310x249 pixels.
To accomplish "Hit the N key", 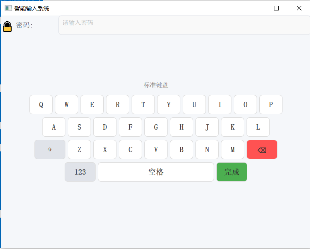I will pyautogui.click(x=207, y=149).
